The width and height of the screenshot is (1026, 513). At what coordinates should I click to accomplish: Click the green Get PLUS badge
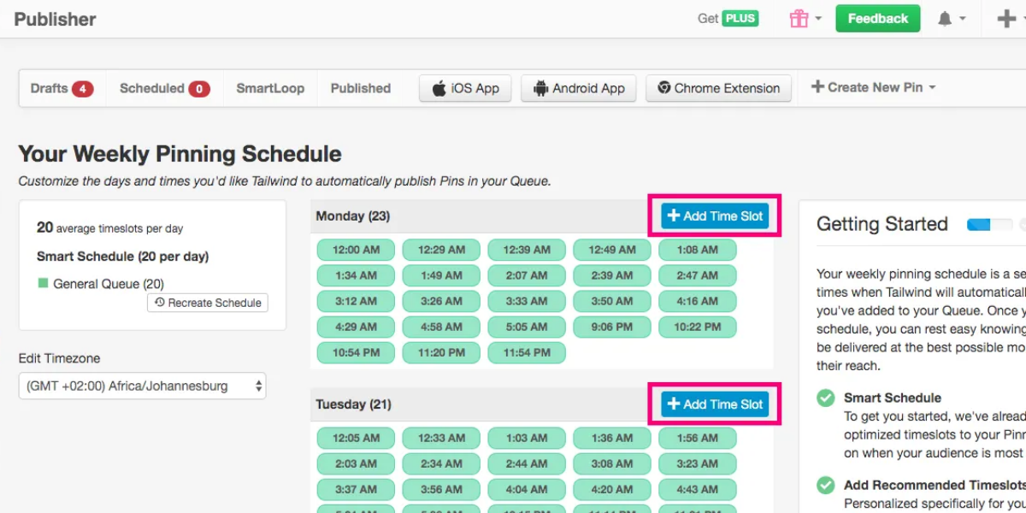pyautogui.click(x=740, y=18)
